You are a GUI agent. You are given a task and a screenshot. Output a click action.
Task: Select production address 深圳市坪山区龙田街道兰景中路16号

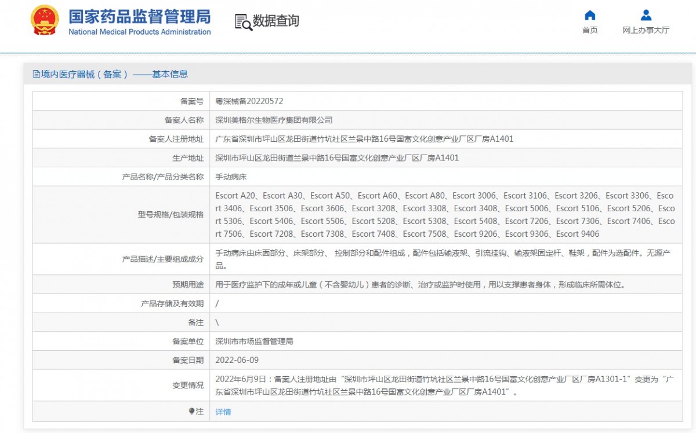(337, 158)
